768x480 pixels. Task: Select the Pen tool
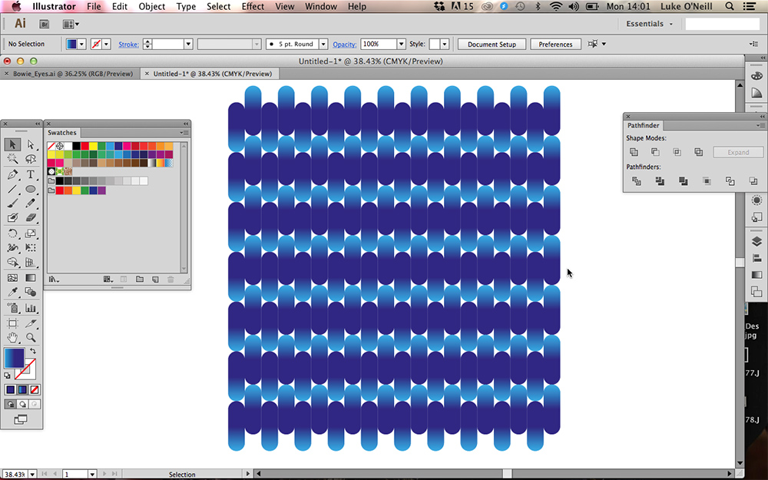pyautogui.click(x=13, y=174)
